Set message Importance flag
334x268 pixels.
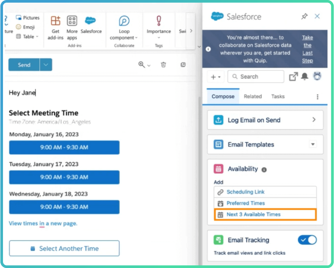point(159,25)
